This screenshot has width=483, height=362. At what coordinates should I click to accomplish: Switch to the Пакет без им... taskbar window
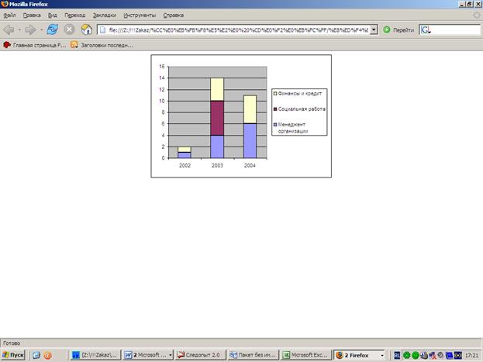pos(254,355)
